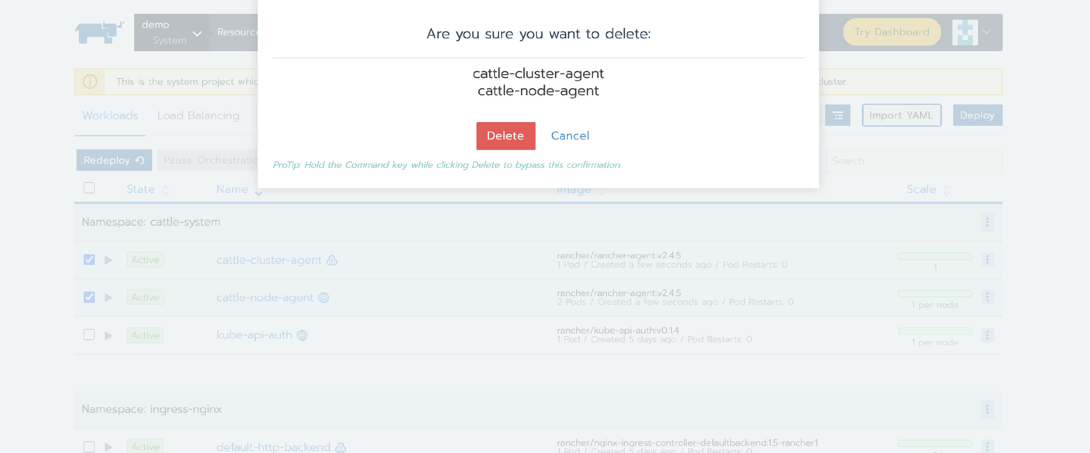Open actions menu for kube-api-auth row
The image size is (1090, 453).
[x=987, y=335]
